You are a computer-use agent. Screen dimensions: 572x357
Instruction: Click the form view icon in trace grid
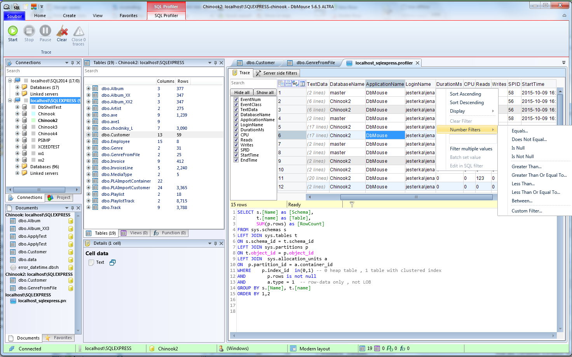302,84
